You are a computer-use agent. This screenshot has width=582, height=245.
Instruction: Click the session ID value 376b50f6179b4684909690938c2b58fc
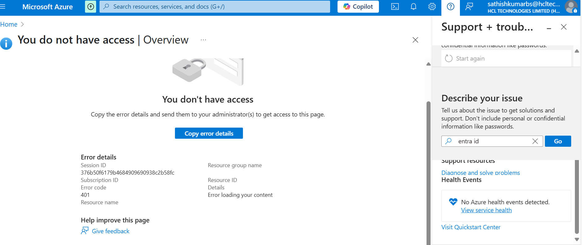pyautogui.click(x=128, y=173)
